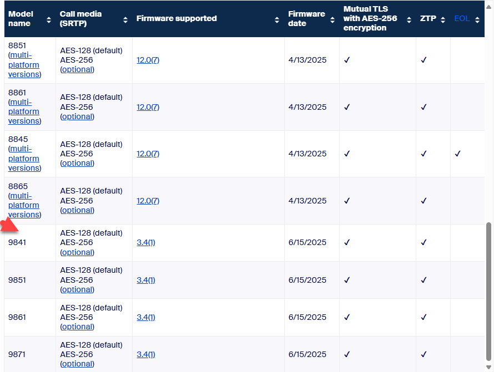Viewport: 494px width, 372px height.
Task: Sort by Firmware date column arrows
Action: pyautogui.click(x=332, y=19)
